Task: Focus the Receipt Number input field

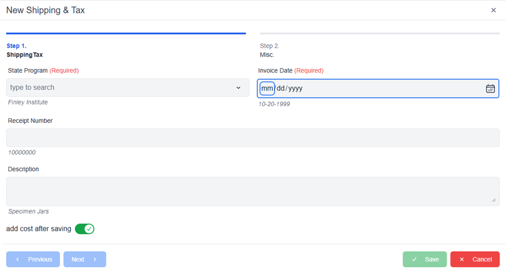Action: point(252,138)
